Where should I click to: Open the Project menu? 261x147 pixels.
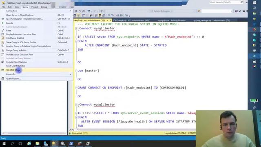pos(34,7)
